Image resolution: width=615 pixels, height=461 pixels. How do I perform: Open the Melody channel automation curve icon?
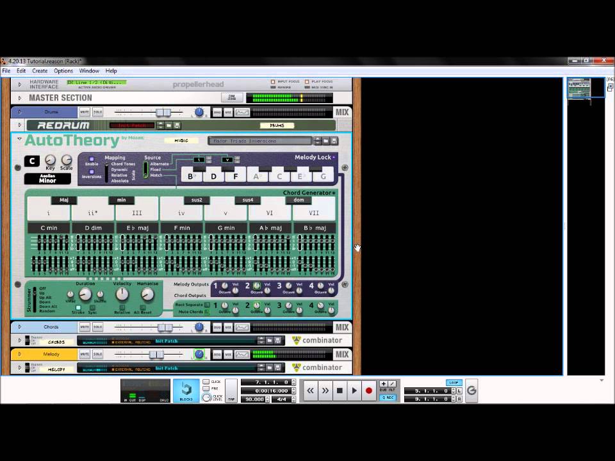pos(242,355)
